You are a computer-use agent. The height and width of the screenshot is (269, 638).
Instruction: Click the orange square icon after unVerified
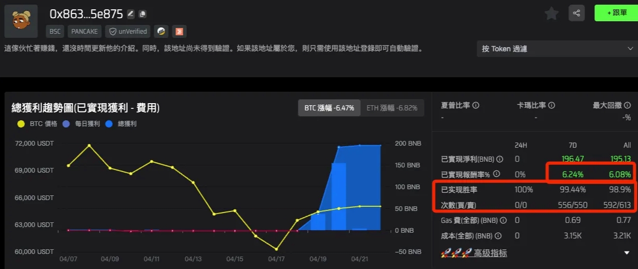pyautogui.click(x=179, y=32)
